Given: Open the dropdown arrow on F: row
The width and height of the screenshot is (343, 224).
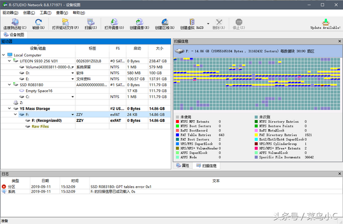Looking at the screenshot, I should (73, 114).
